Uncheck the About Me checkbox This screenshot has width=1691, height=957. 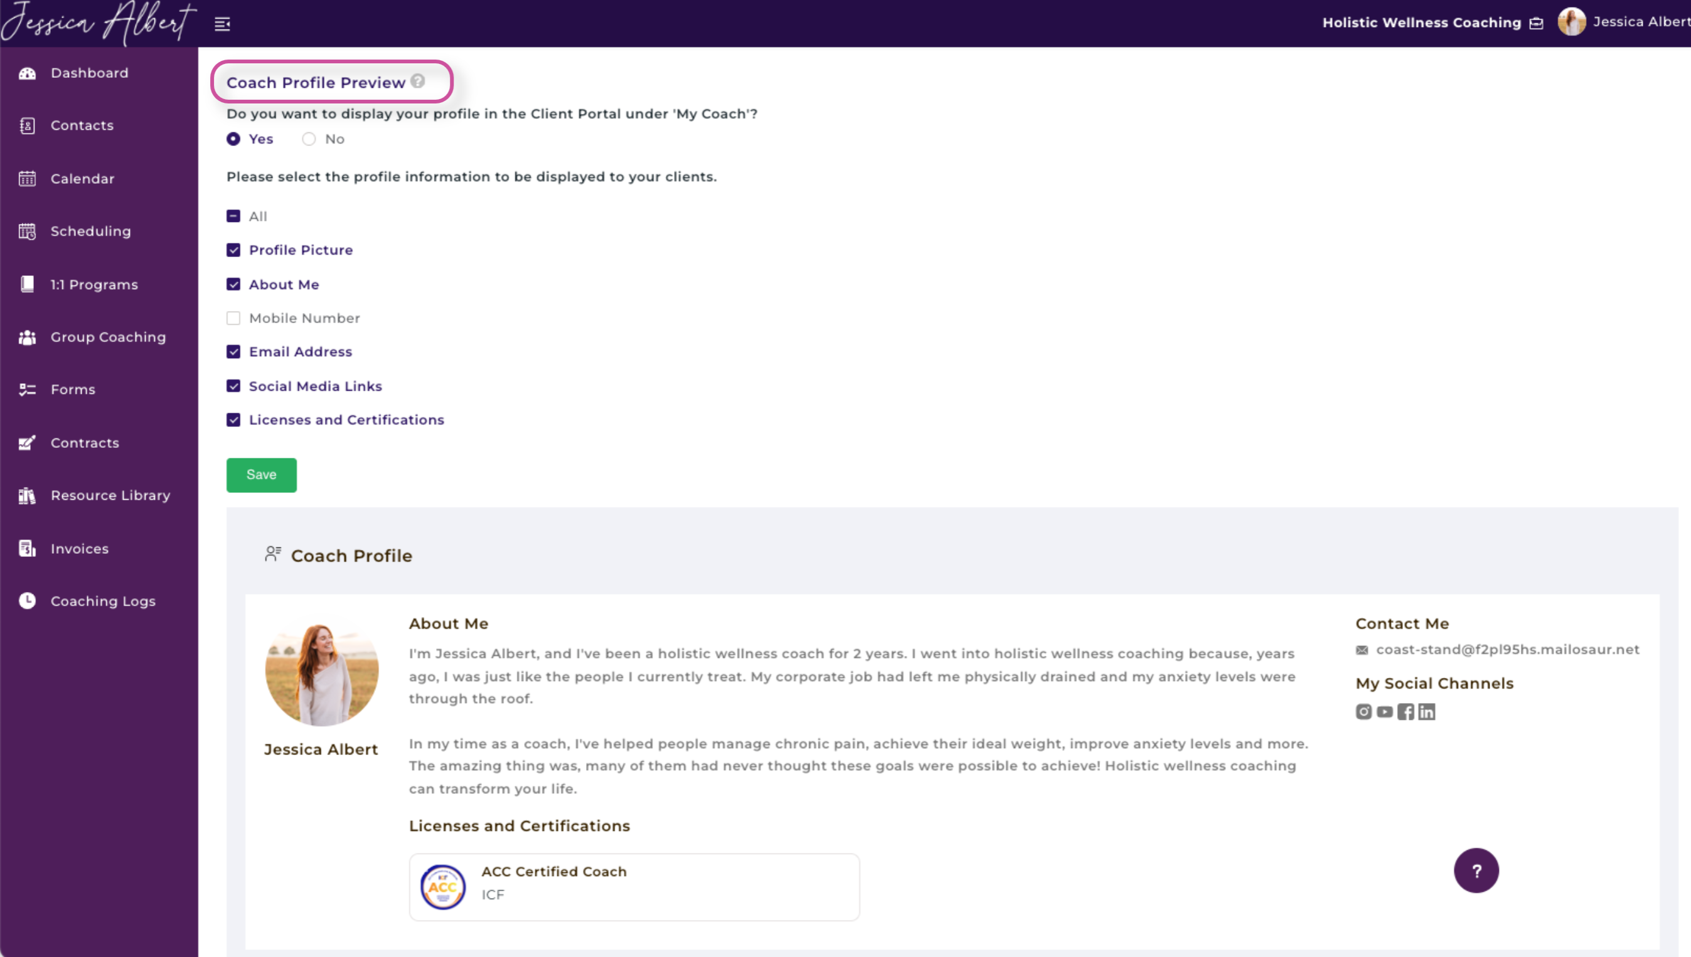pos(233,285)
